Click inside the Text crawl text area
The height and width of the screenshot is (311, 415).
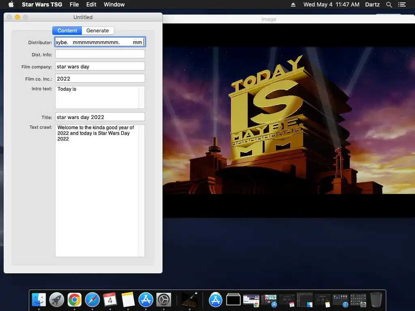(97, 190)
